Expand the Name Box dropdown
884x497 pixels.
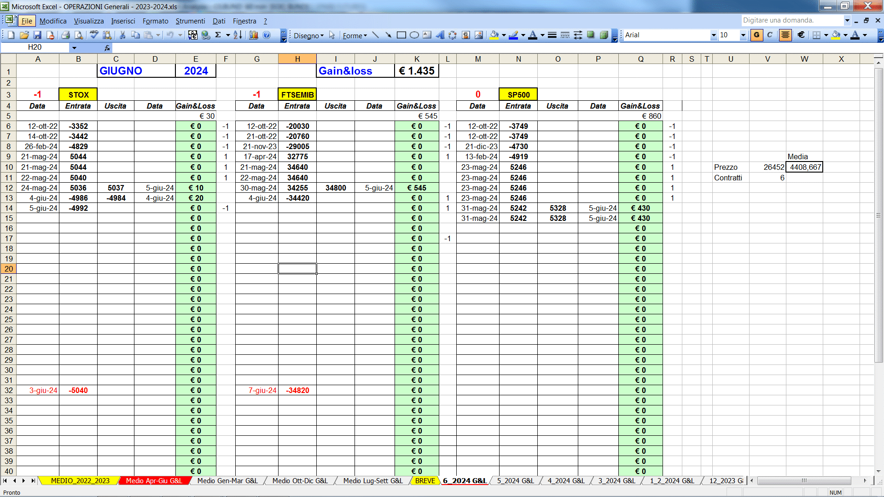click(x=74, y=47)
